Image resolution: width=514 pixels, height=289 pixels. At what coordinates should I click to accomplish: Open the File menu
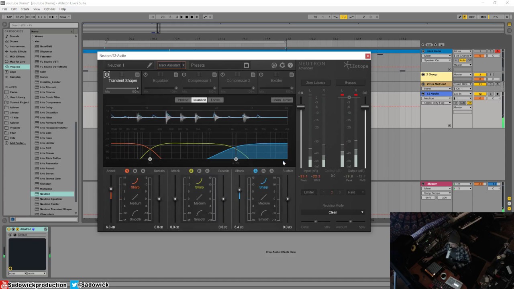pyautogui.click(x=5, y=9)
